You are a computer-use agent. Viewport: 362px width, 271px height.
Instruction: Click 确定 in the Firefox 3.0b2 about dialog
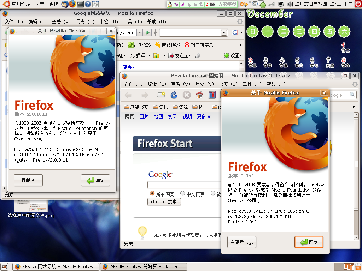point(309,242)
